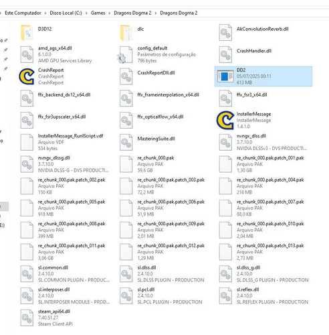Select the ffx_backend_dx12_x64.dll icon
Screen dimensions: 329x335
[x=27, y=98]
